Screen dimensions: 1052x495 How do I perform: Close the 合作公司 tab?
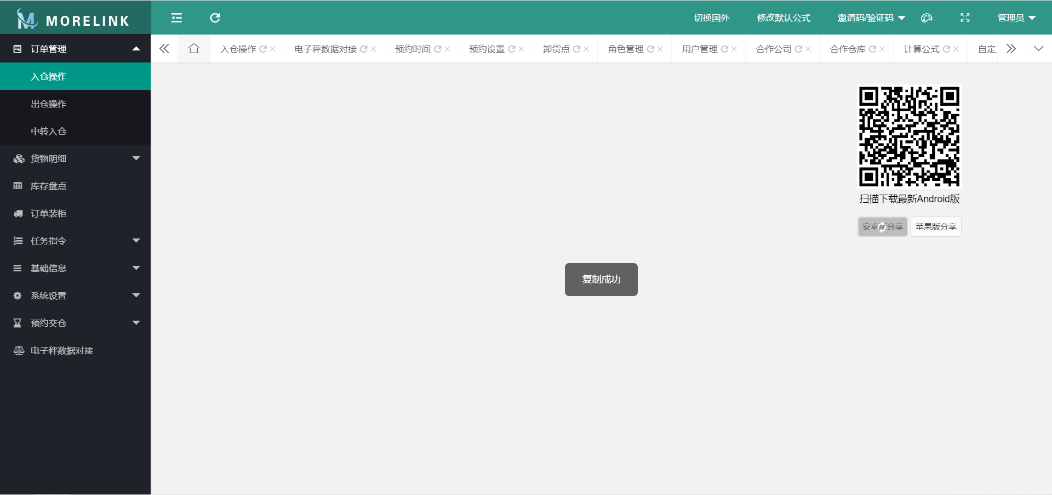(x=809, y=49)
